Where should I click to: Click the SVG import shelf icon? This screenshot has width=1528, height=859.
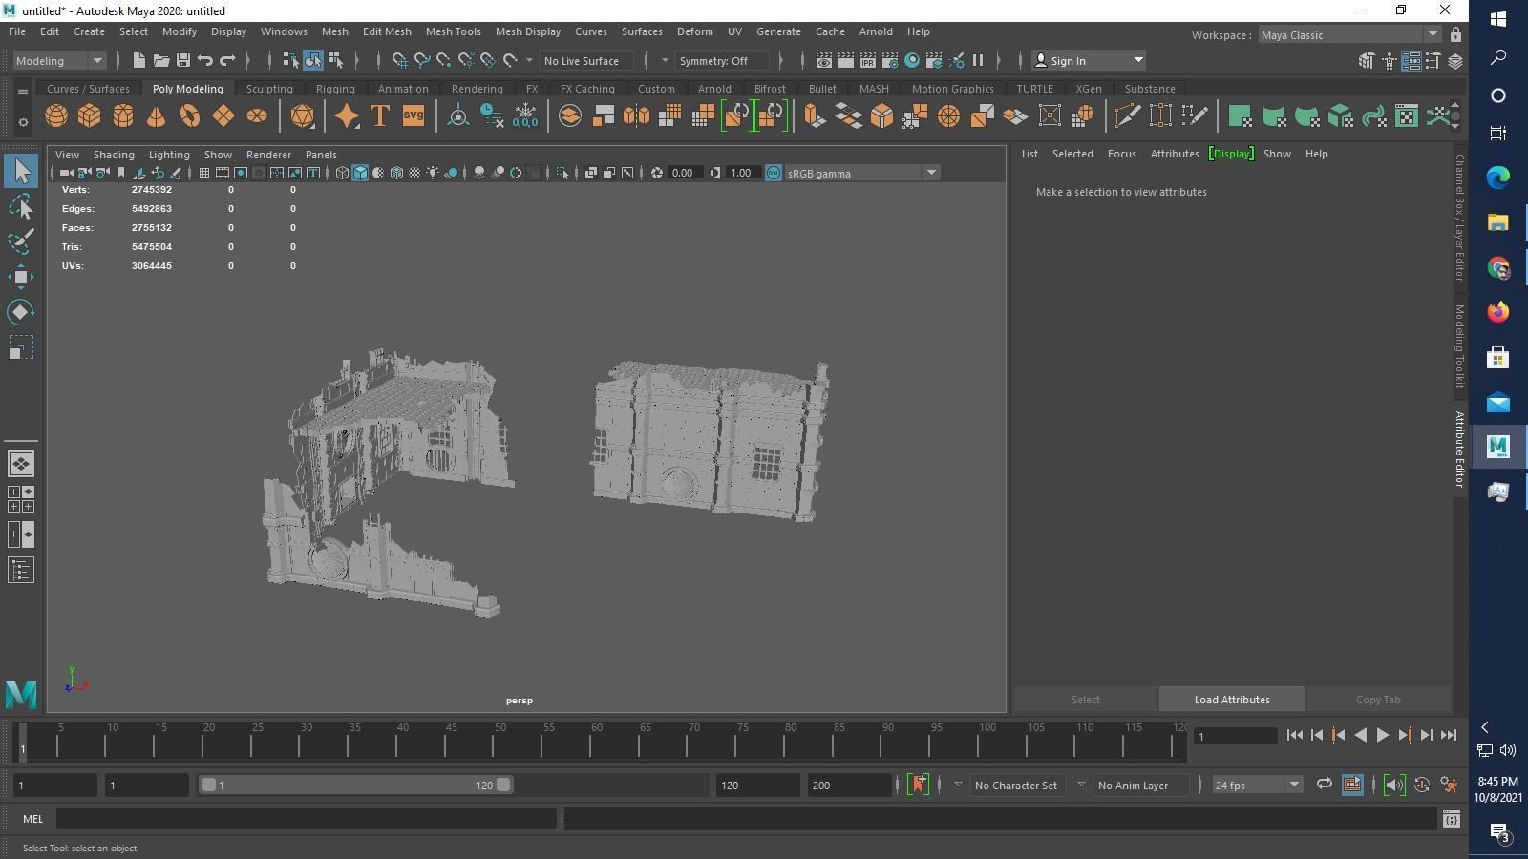click(x=413, y=116)
